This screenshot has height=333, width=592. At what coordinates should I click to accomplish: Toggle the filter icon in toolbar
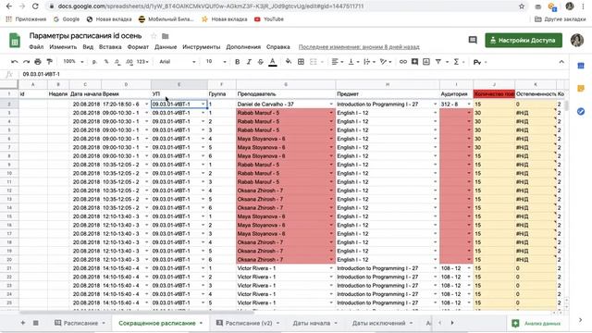[438, 62]
